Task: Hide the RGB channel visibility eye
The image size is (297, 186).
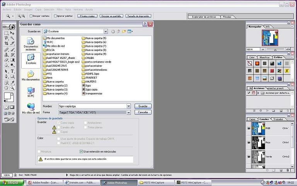Action: coord(249,128)
